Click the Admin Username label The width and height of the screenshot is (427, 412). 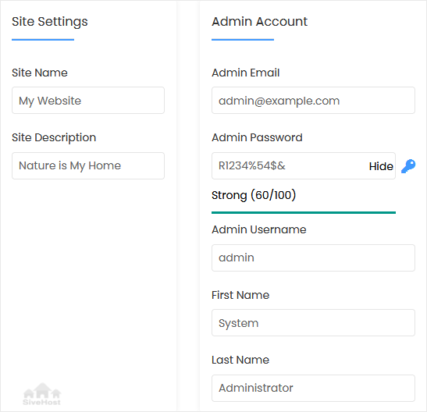[259, 229]
